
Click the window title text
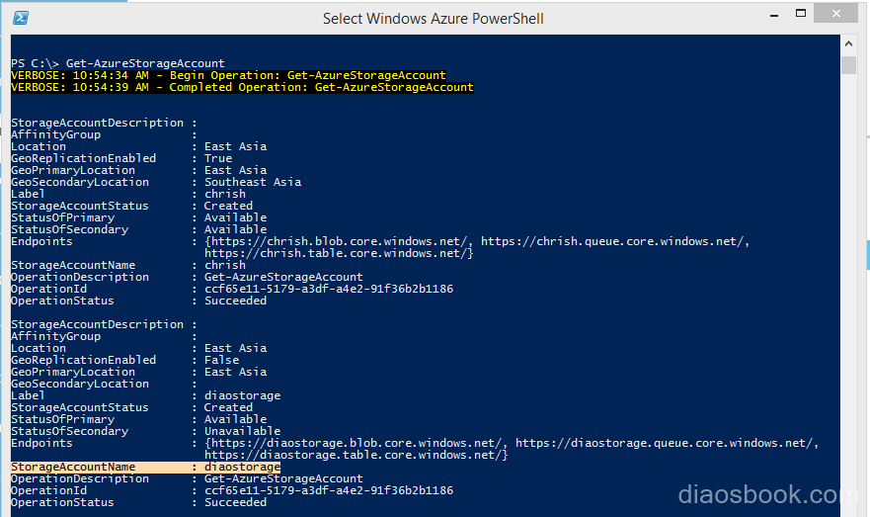434,19
